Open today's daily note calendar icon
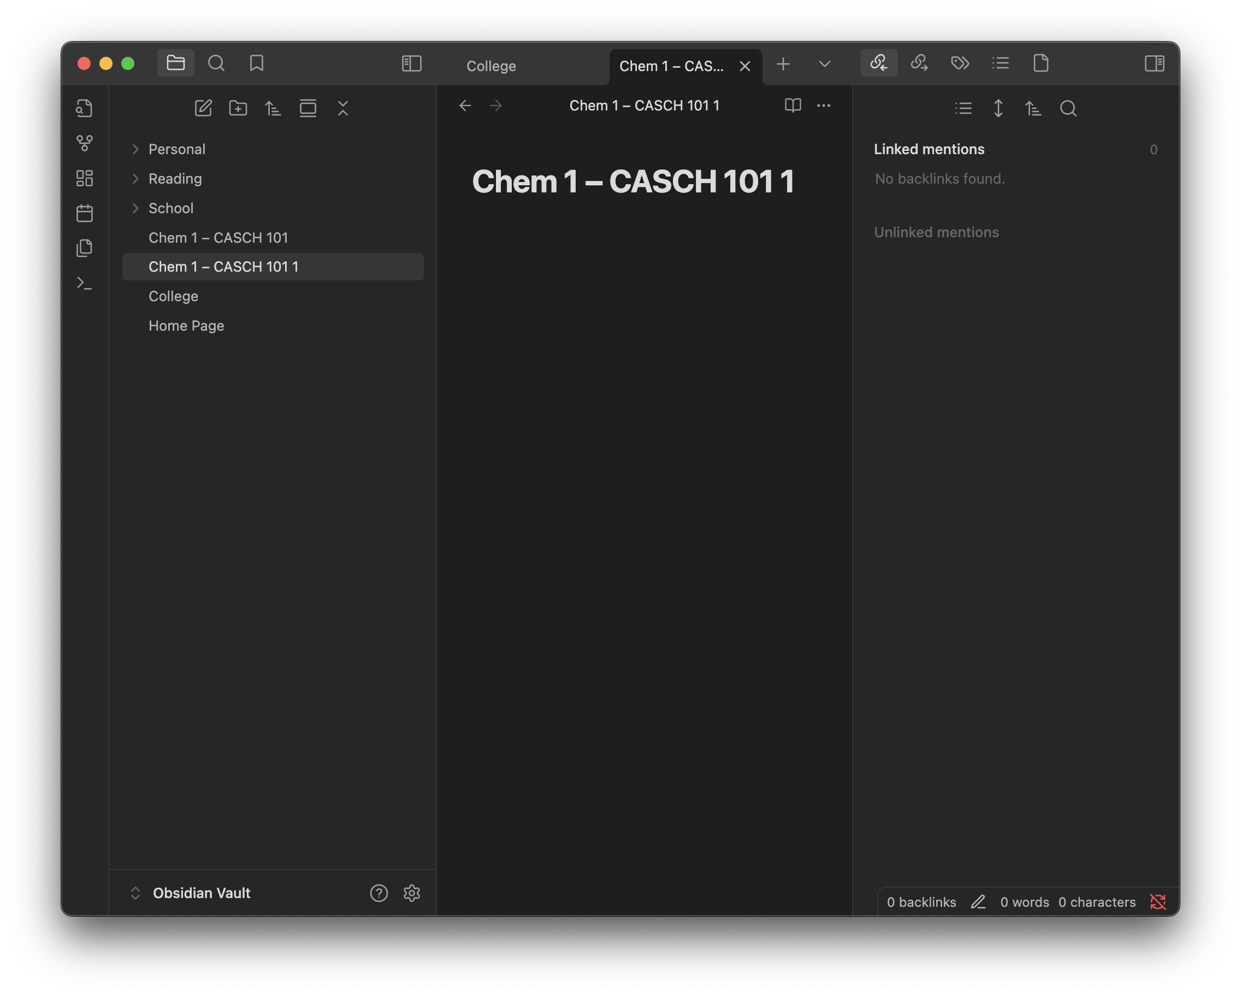This screenshot has width=1241, height=997. [85, 213]
